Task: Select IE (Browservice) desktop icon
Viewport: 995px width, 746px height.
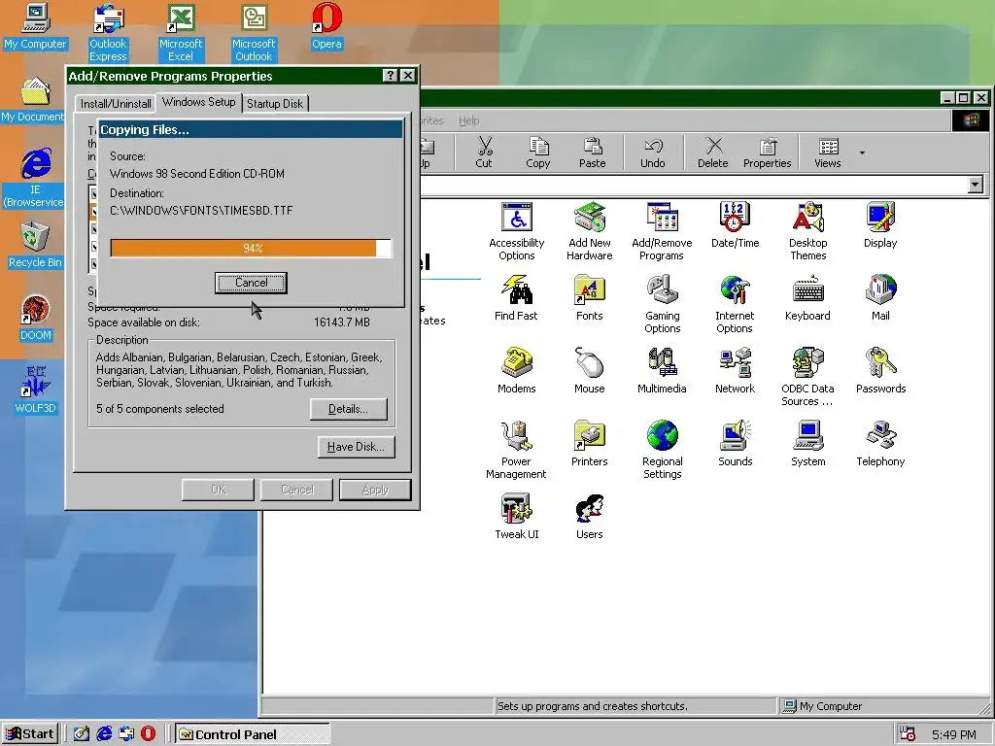Action: (x=34, y=179)
